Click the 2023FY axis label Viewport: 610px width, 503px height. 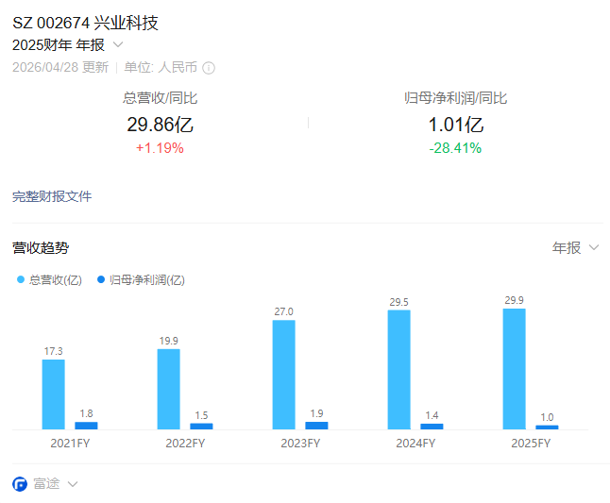click(x=300, y=444)
